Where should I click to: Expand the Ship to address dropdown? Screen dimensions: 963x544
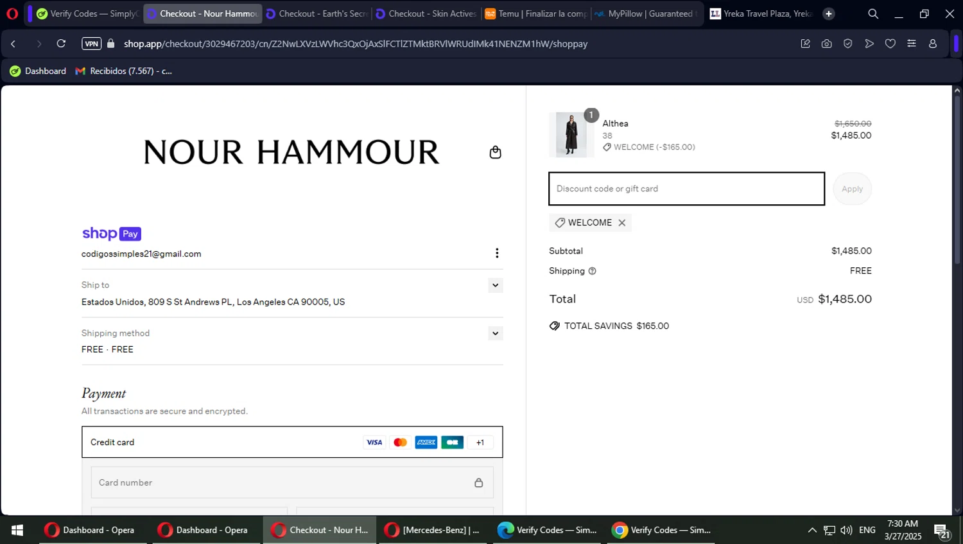point(495,285)
